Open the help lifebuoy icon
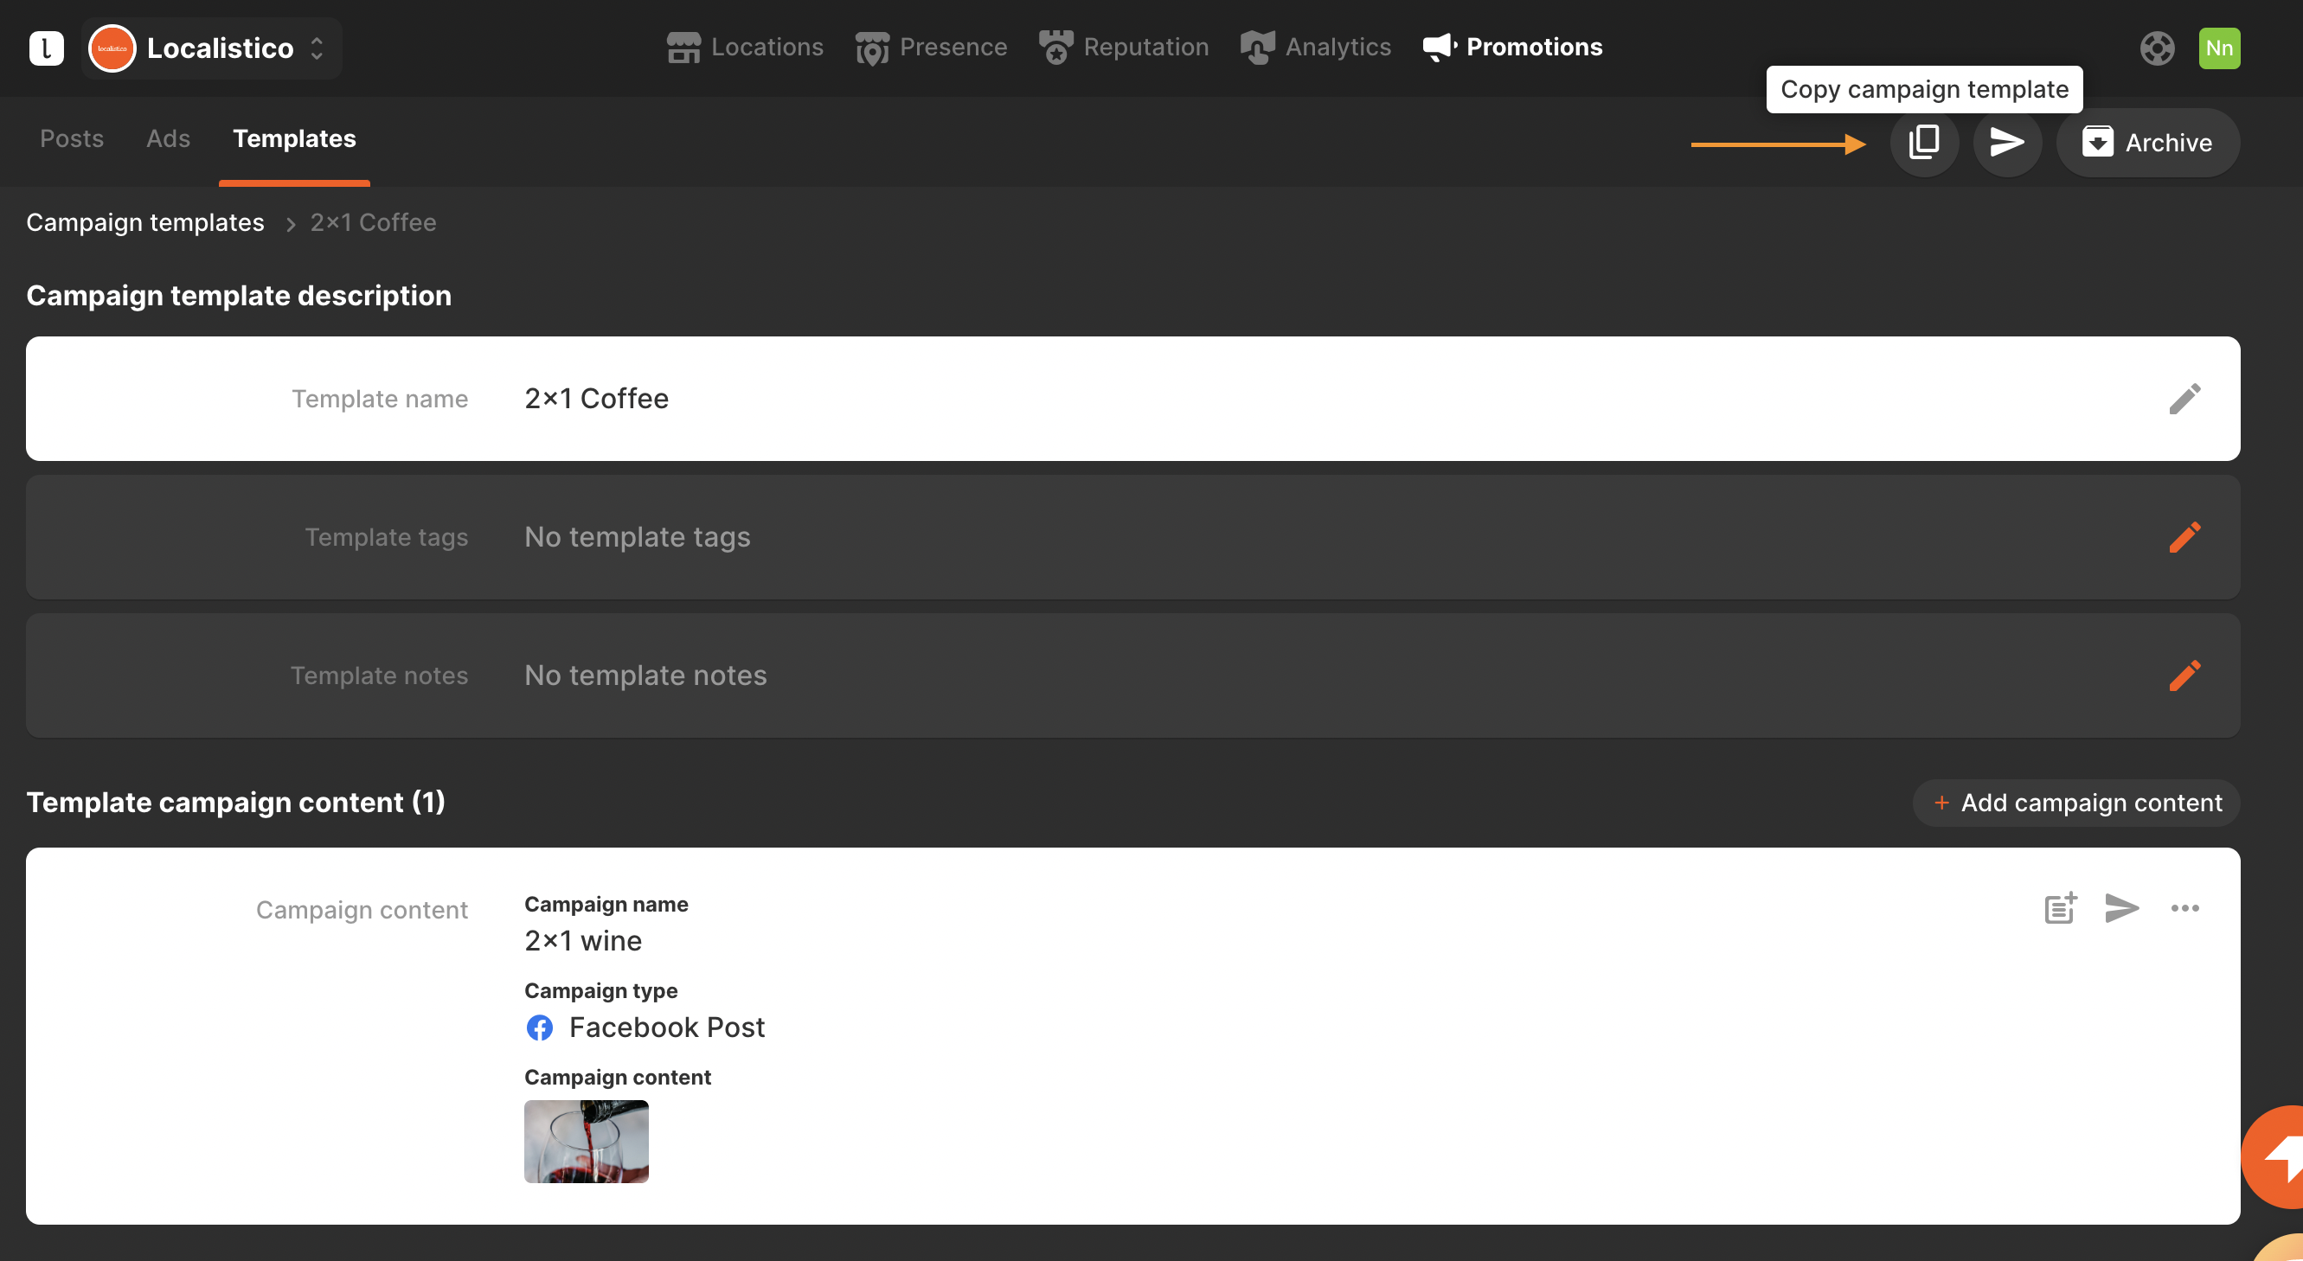Image resolution: width=2303 pixels, height=1261 pixels. [x=2157, y=48]
